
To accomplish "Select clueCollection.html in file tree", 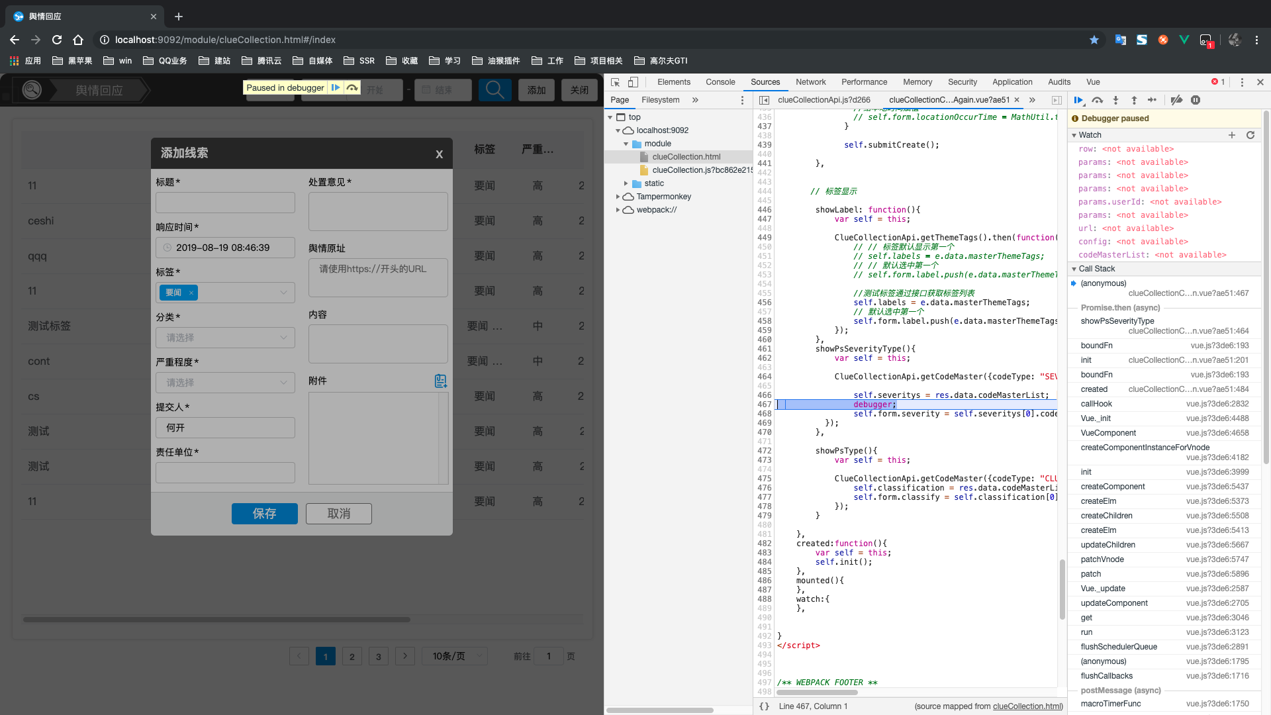I will [686, 157].
